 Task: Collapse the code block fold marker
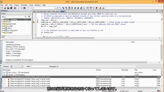point(36,34)
